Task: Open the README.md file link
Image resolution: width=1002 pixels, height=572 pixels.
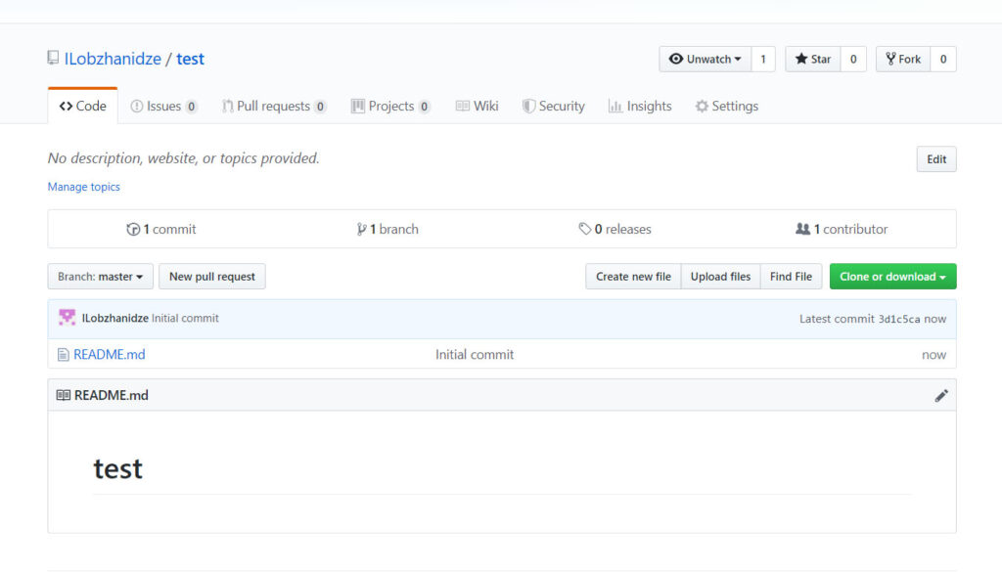Action: click(x=109, y=355)
